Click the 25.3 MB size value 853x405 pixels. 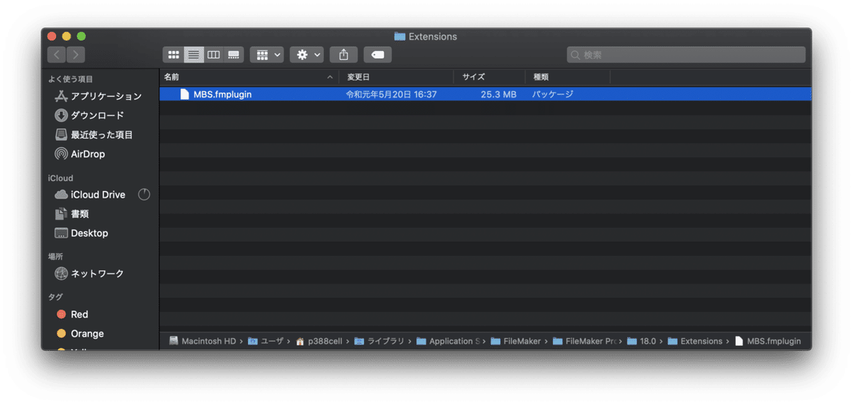498,94
